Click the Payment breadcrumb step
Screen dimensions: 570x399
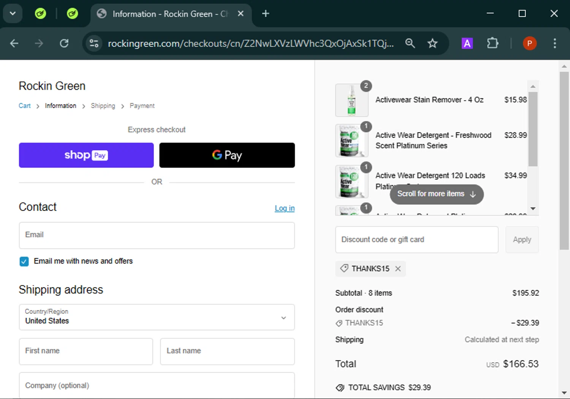click(x=142, y=106)
